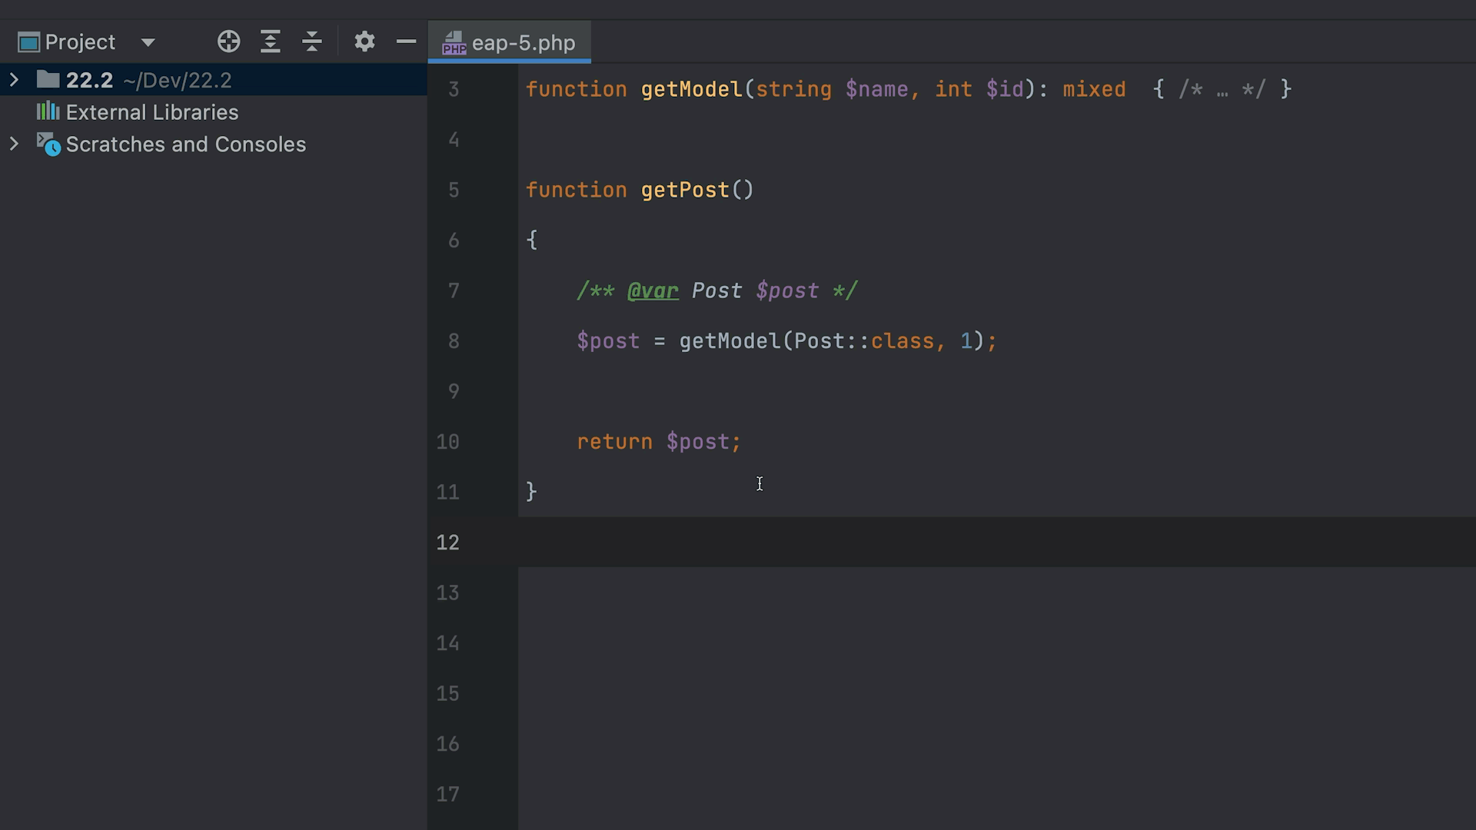1476x830 pixels.
Task: Expand the folded getModel function body
Action: (x=1222, y=90)
